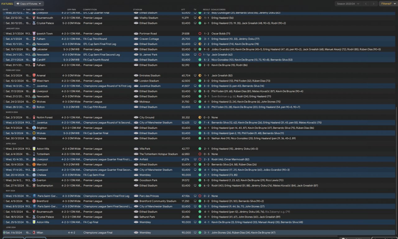Select the row checkbox for Bolton fixture

(4, 107)
